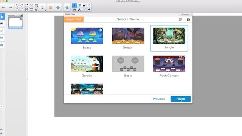This screenshot has width=242, height=136.
Task: Open the Page Sorter sidebar tab
Action: tap(2, 17)
